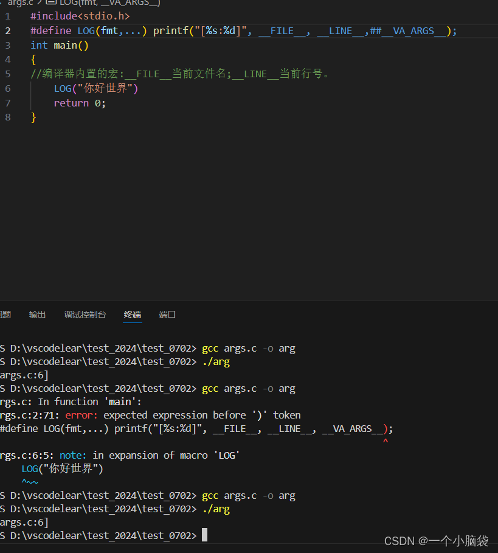Screen dimensions: 498x553
Task: Click the Chinese comment on line 5
Action: (180, 74)
